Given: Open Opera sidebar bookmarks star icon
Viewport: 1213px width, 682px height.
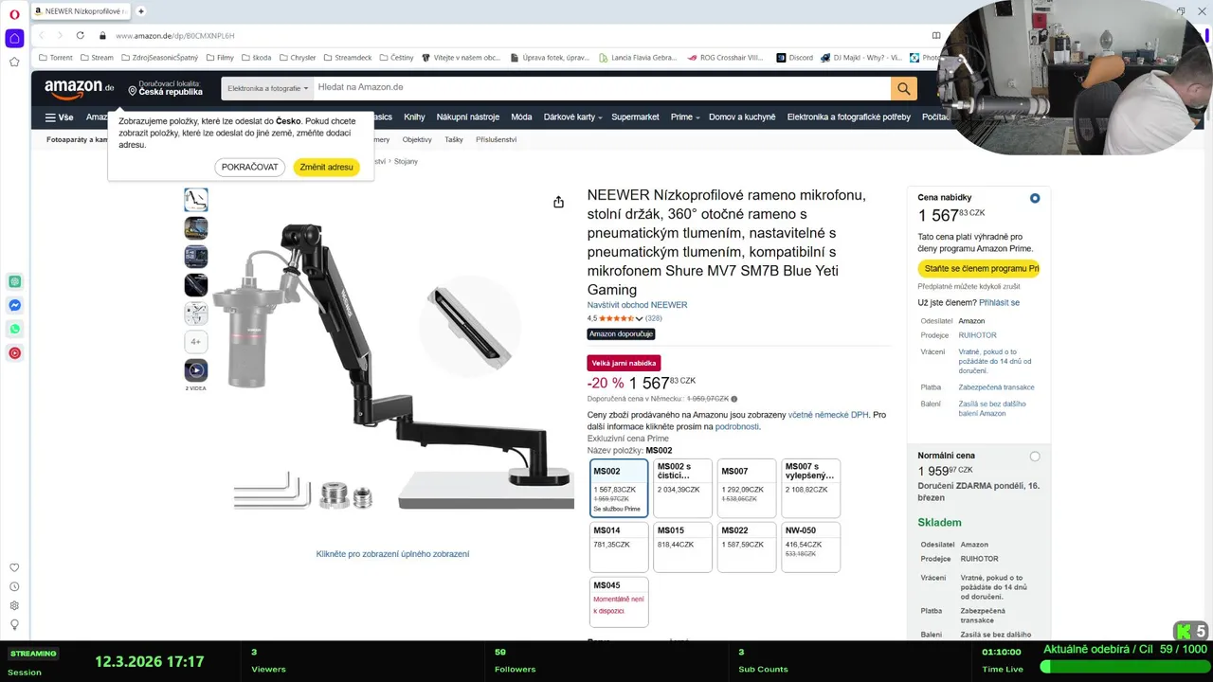Looking at the screenshot, I should tap(14, 62).
